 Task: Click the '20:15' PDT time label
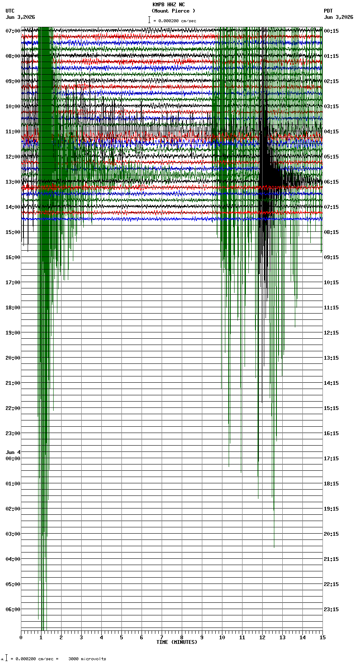[331, 534]
